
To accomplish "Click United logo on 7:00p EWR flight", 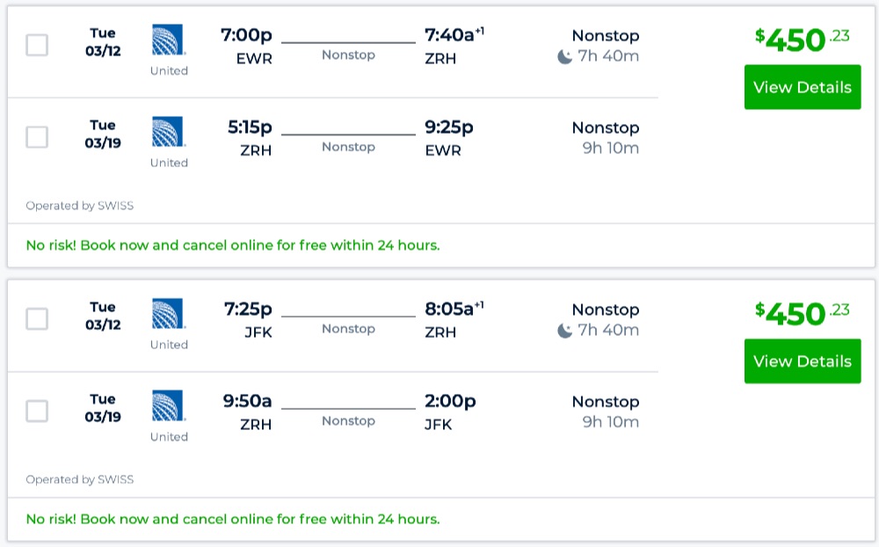I will coord(168,40).
